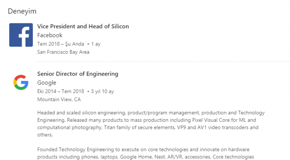
Task: Select the Tem 2018 – Şu Anda date range
Action: (x=60, y=44)
